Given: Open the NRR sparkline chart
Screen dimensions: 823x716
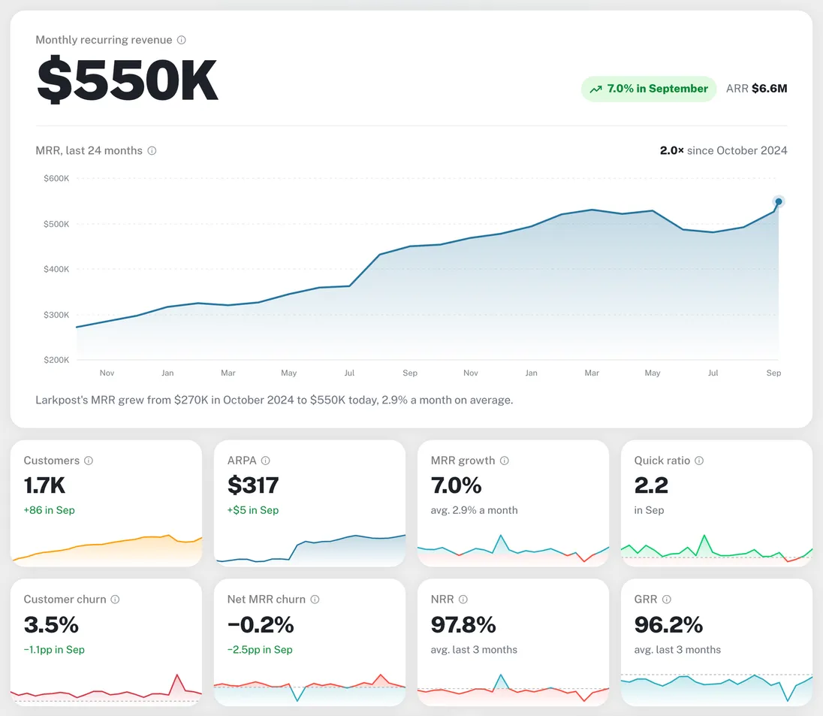Looking at the screenshot, I should pos(514,689).
